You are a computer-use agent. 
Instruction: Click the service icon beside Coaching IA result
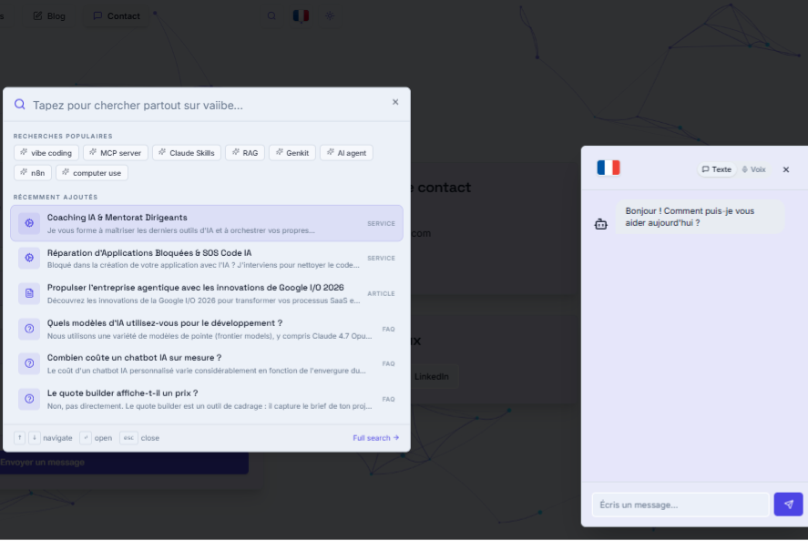pyautogui.click(x=29, y=223)
